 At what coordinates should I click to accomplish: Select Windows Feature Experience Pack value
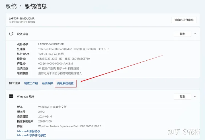point(70,126)
